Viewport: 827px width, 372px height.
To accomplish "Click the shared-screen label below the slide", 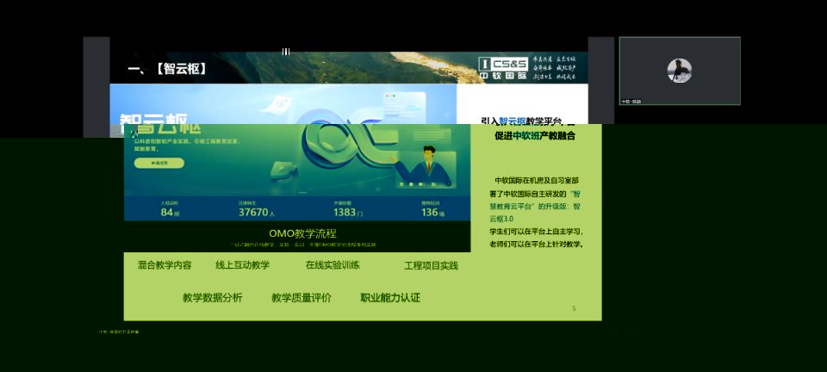I will (x=119, y=332).
